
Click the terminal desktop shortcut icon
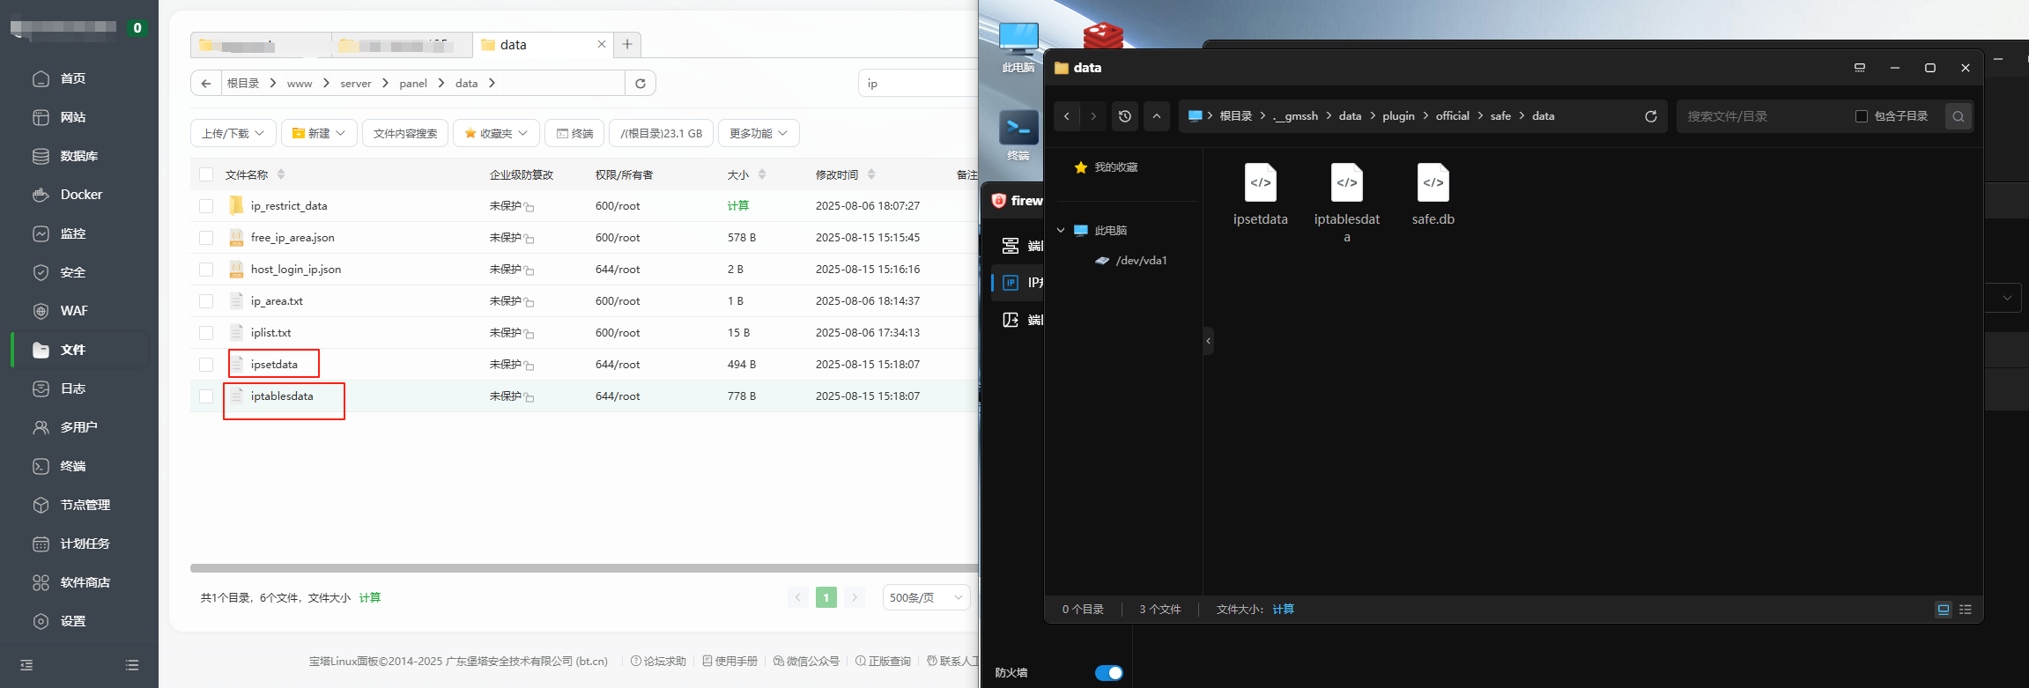coord(1018,129)
